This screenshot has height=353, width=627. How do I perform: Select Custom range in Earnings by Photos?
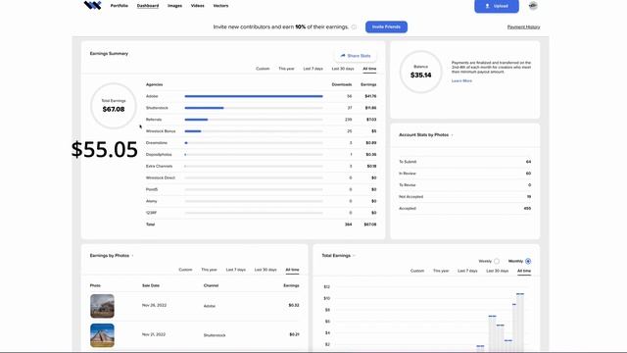click(185, 270)
